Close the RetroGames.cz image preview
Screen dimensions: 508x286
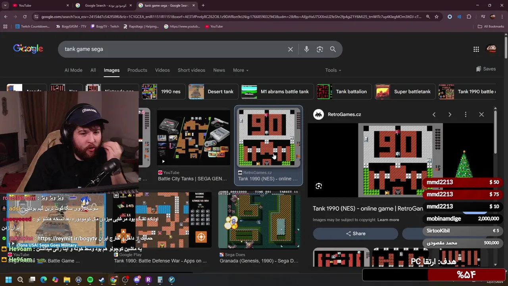tap(481, 114)
